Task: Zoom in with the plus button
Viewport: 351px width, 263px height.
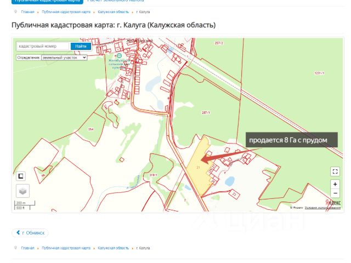Action: (x=335, y=184)
